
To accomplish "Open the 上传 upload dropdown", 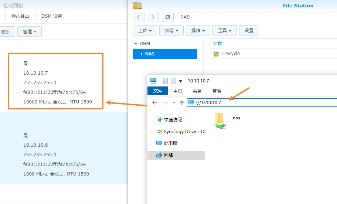I will coord(145,31).
